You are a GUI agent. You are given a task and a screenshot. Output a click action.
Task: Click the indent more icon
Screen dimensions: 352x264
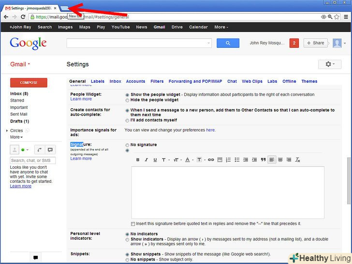(x=254, y=160)
